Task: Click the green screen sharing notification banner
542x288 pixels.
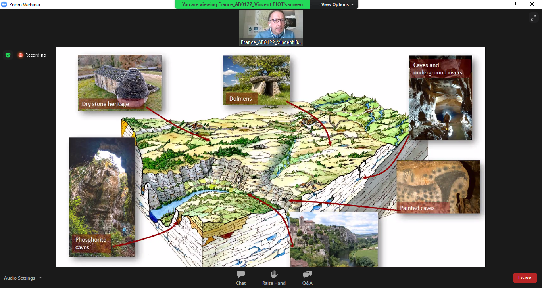Action: pyautogui.click(x=242, y=4)
